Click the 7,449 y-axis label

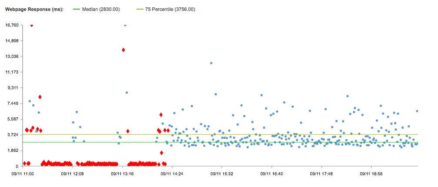coord(13,104)
